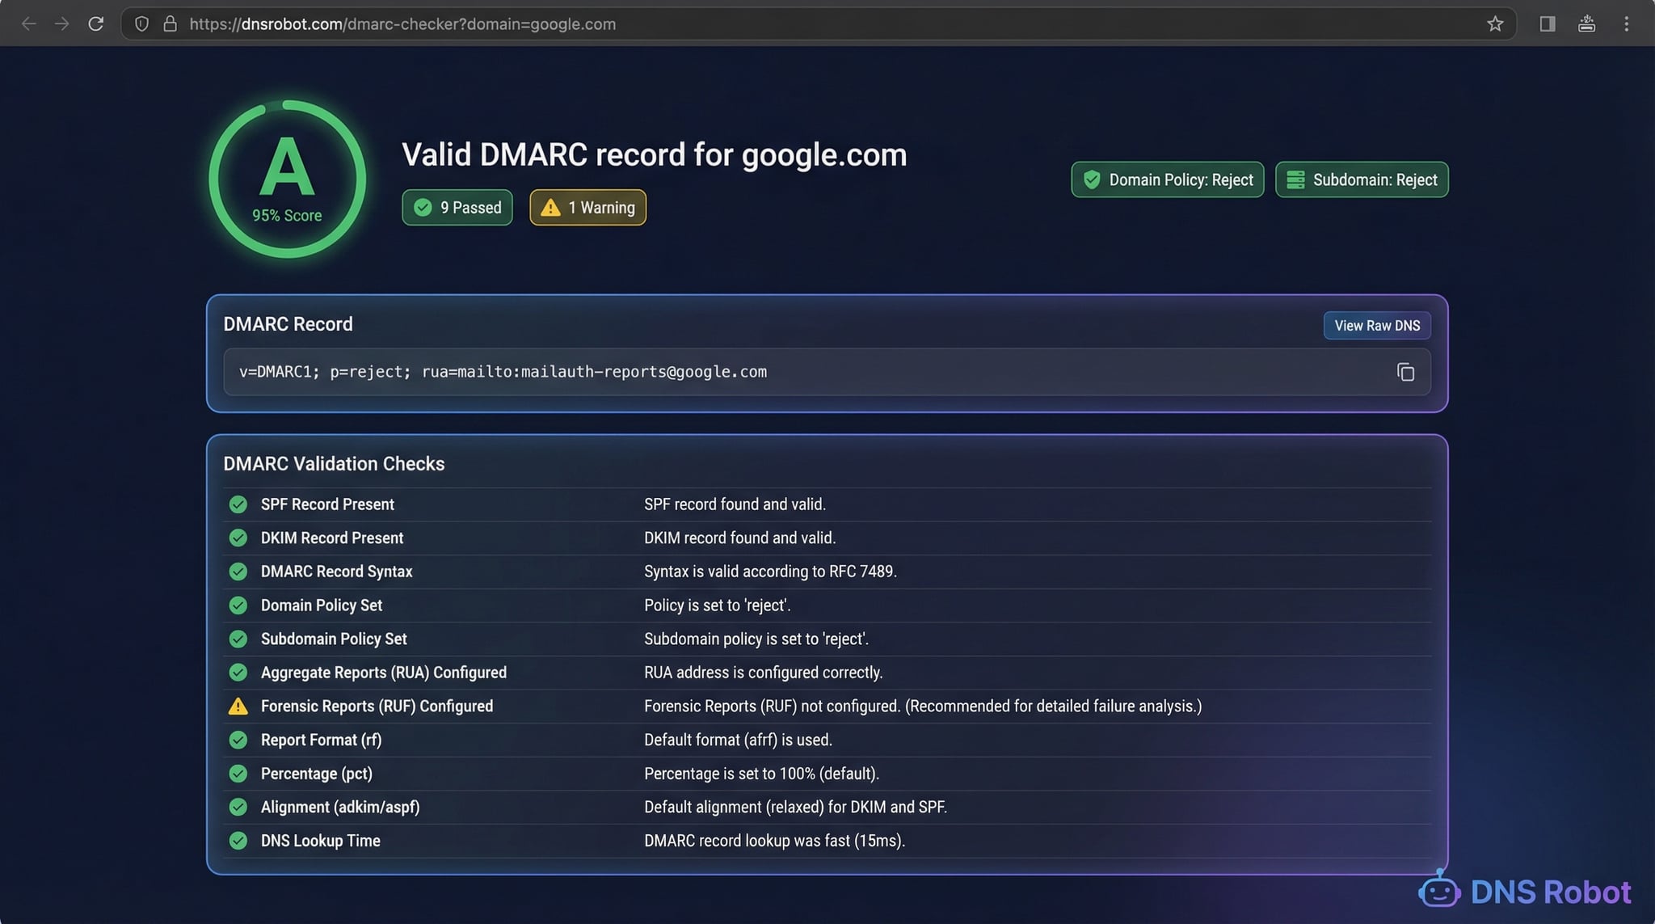Open the browser menu with three dots
1655x924 pixels.
point(1627,23)
